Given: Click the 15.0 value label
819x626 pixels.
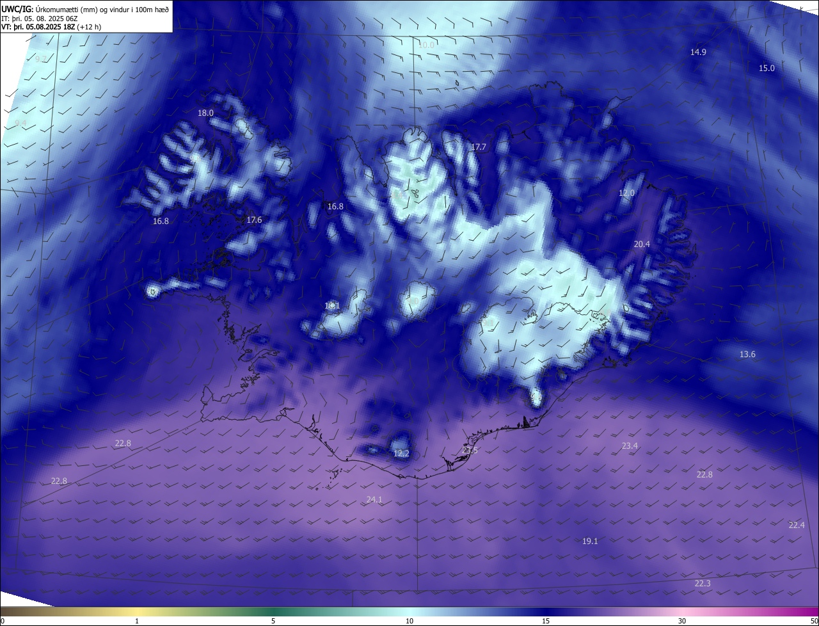Looking at the screenshot, I should click(x=767, y=68).
